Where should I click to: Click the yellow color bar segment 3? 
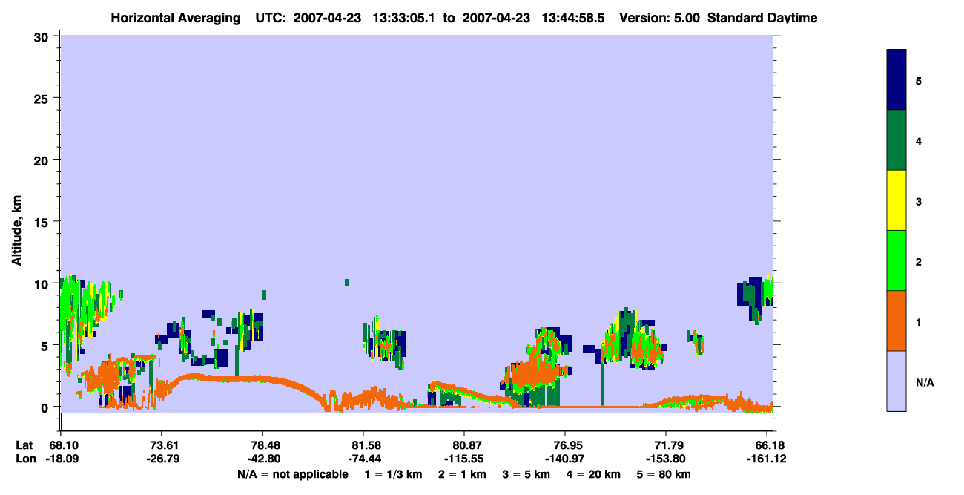click(x=897, y=200)
